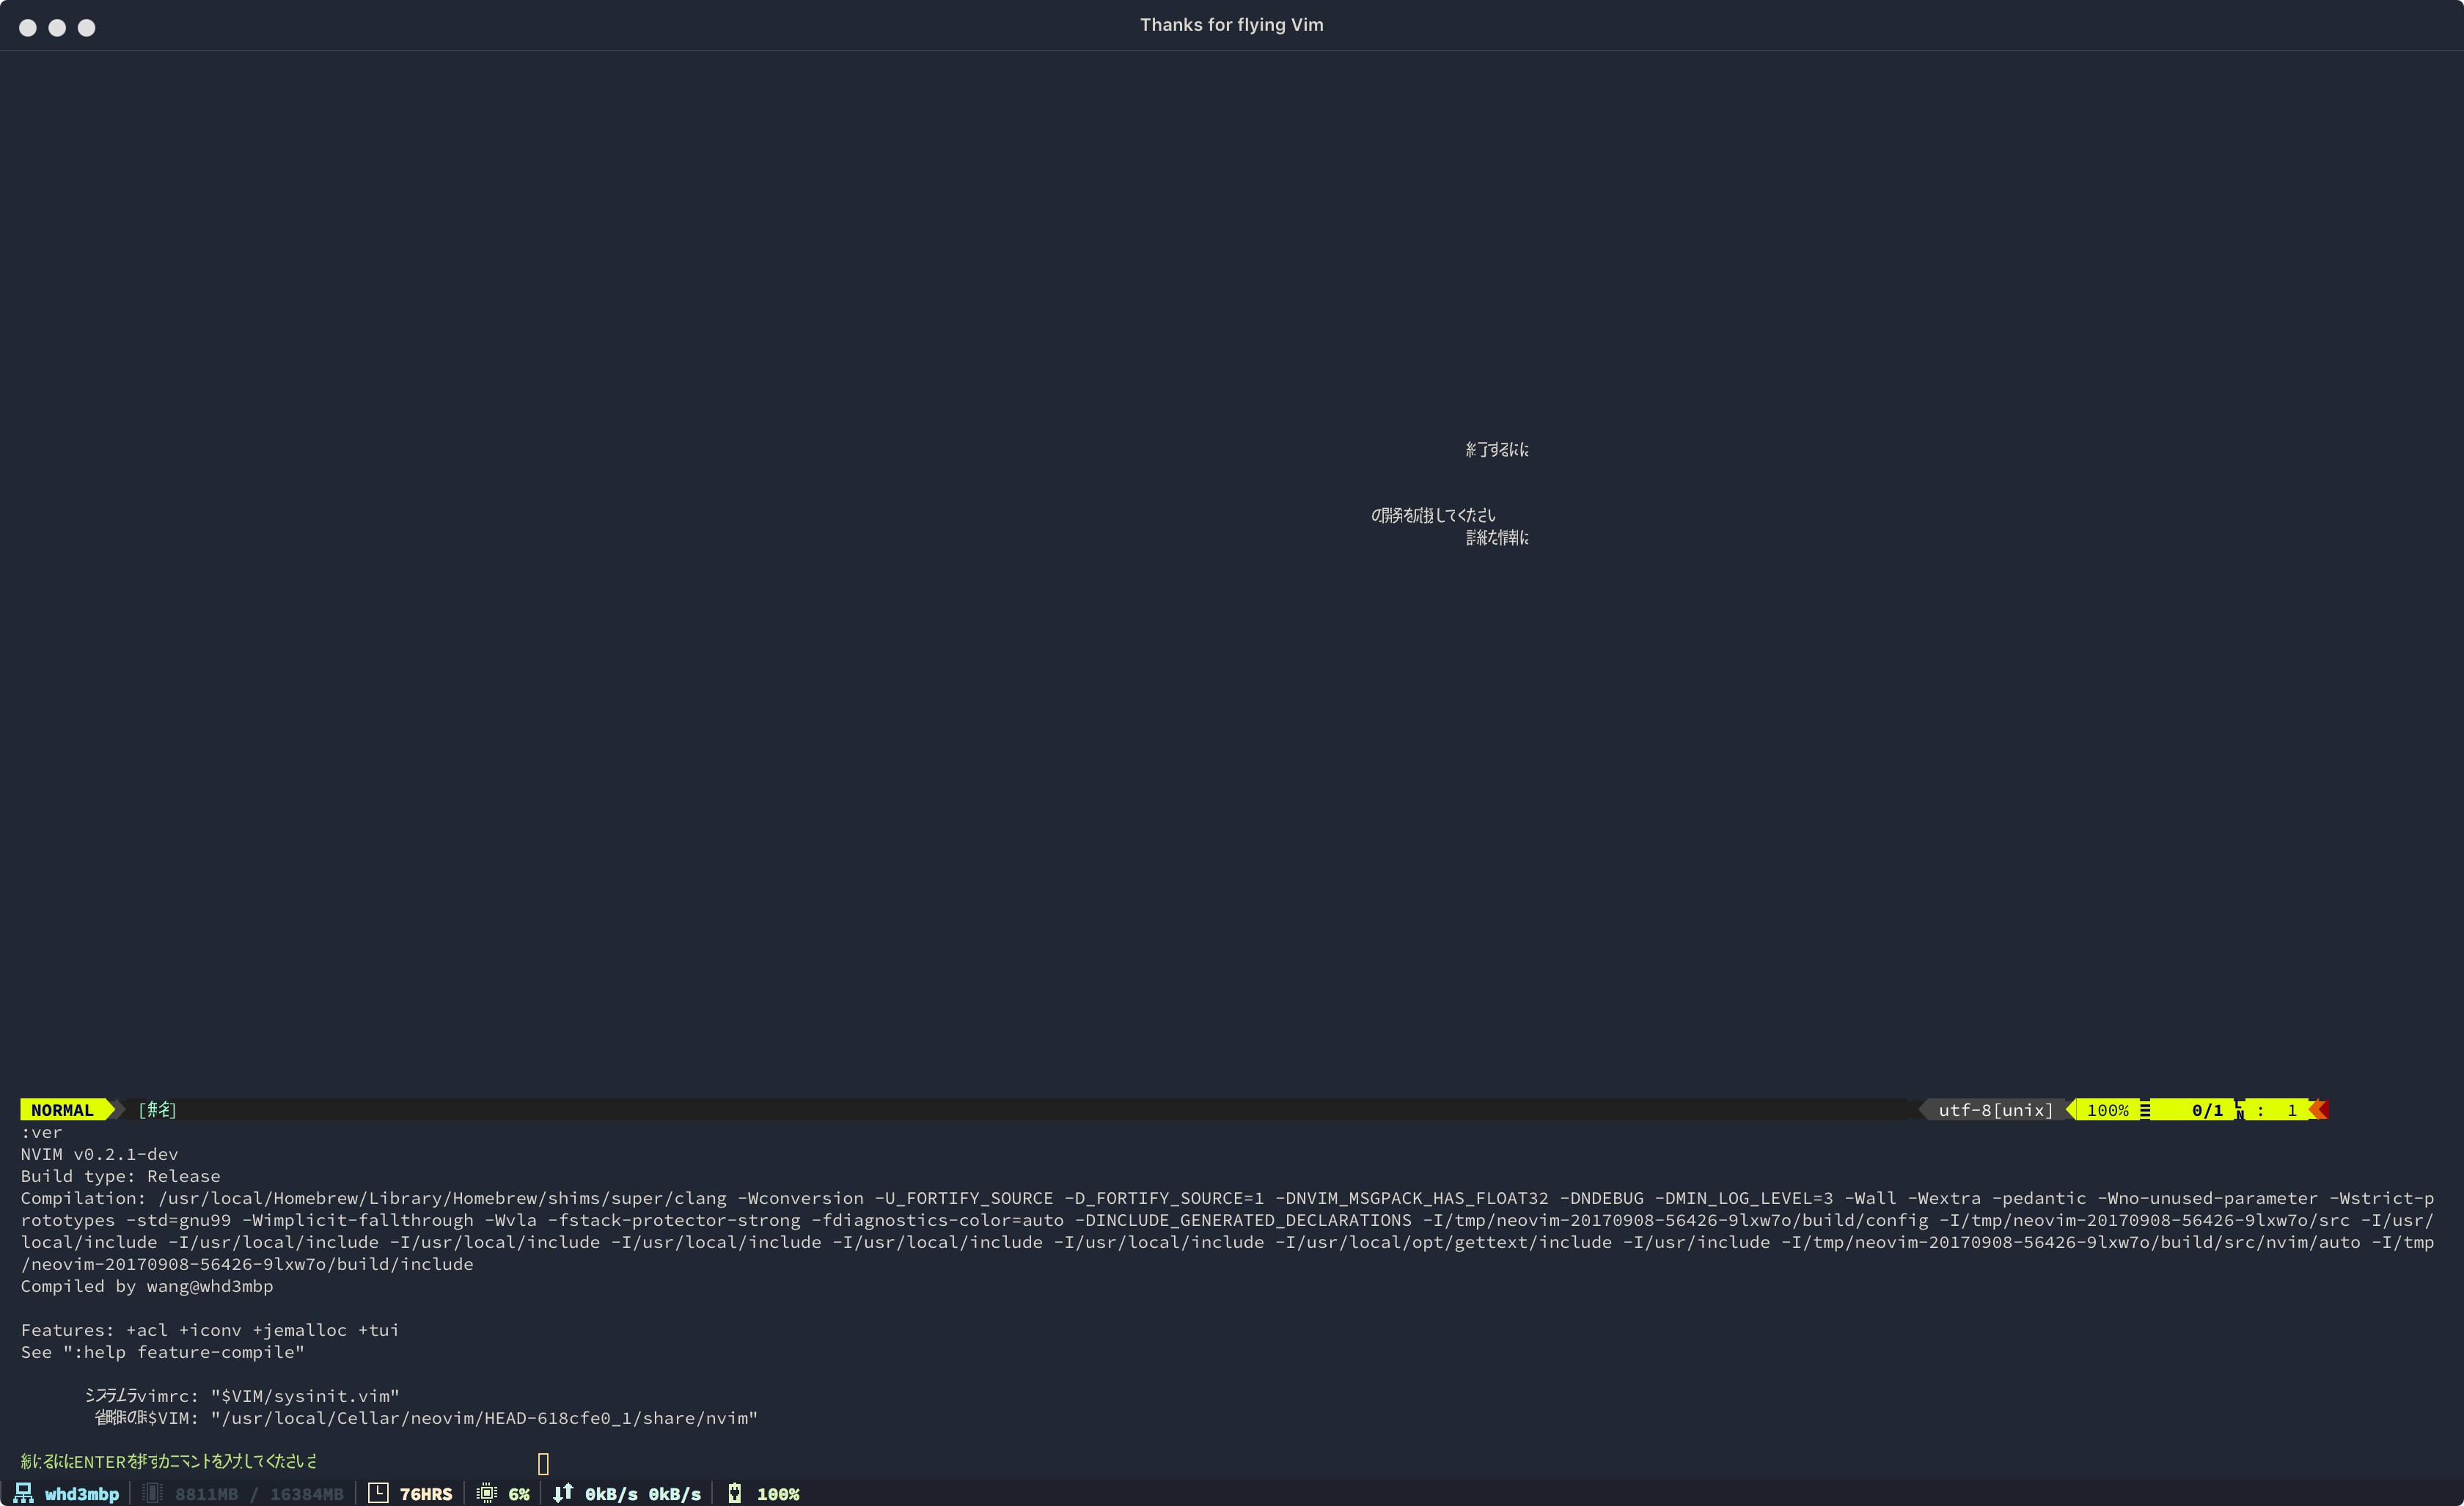
Task: Click the memory gauge icon in the status bar
Action: [152, 1494]
